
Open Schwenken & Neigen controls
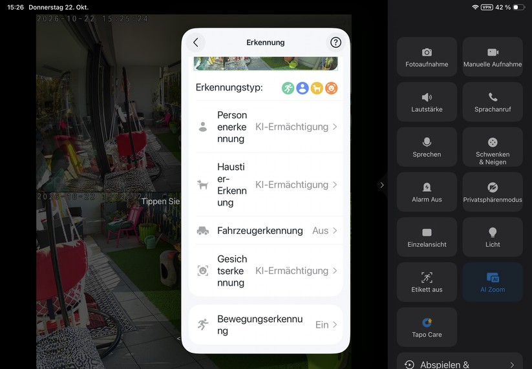tap(493, 147)
